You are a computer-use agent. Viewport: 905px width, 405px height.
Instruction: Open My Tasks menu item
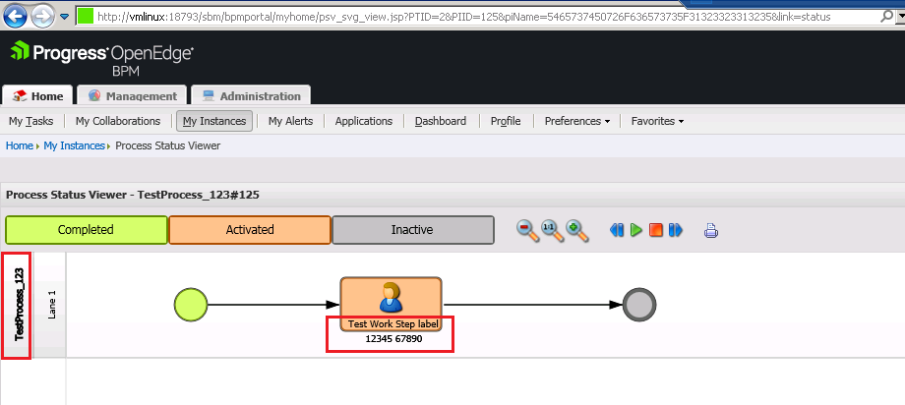[31, 121]
